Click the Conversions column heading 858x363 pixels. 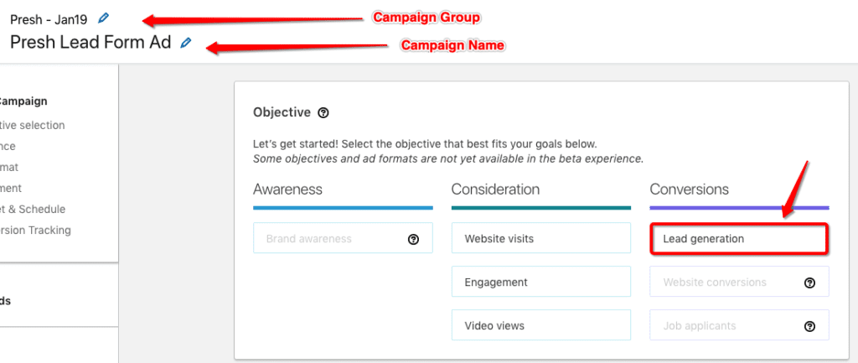(x=690, y=189)
